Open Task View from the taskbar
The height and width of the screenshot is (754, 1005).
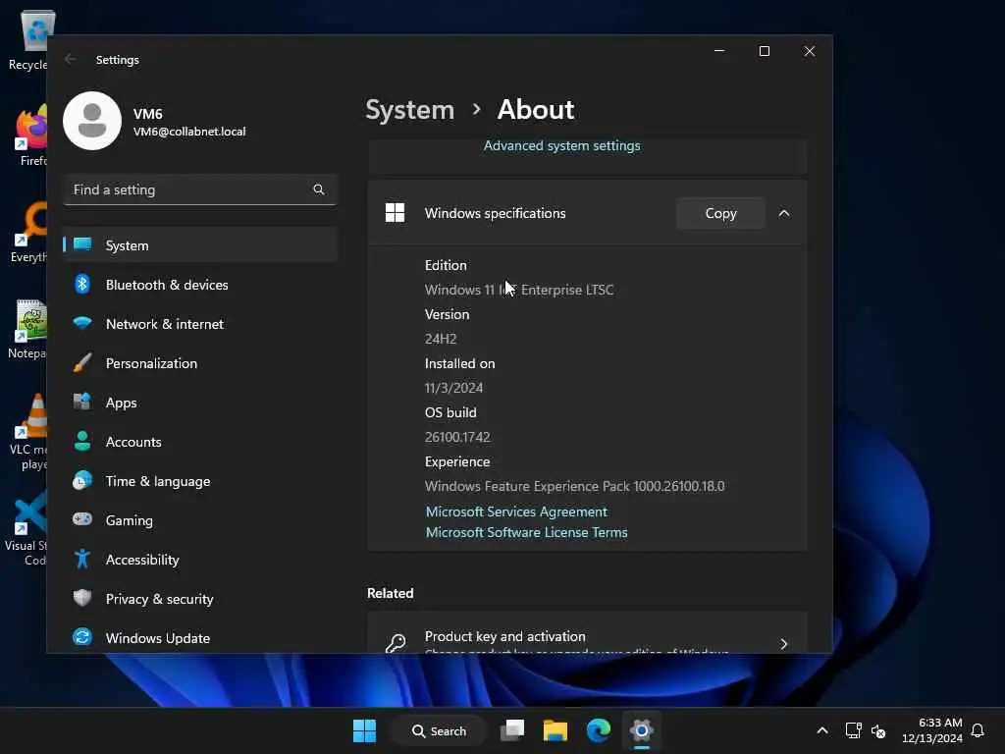512,730
